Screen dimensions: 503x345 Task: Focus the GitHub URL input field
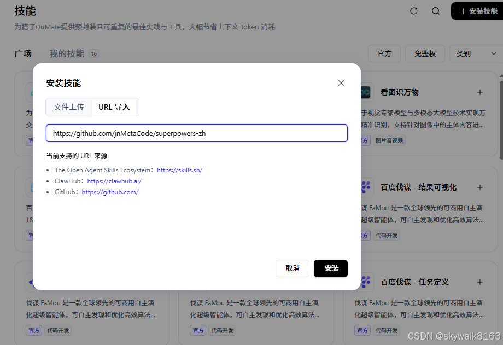pos(197,133)
